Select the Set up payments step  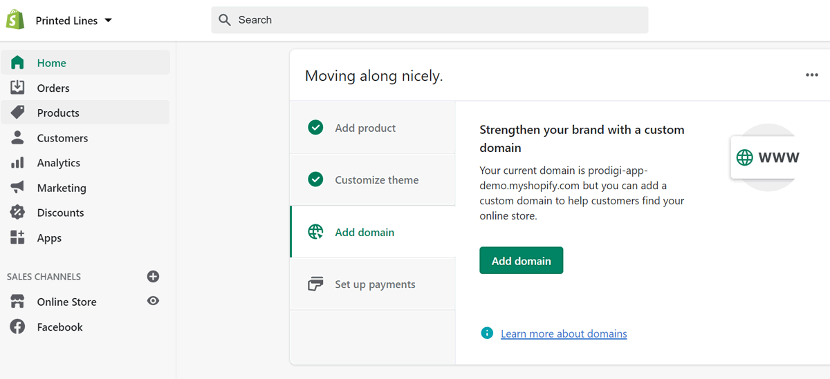372,284
